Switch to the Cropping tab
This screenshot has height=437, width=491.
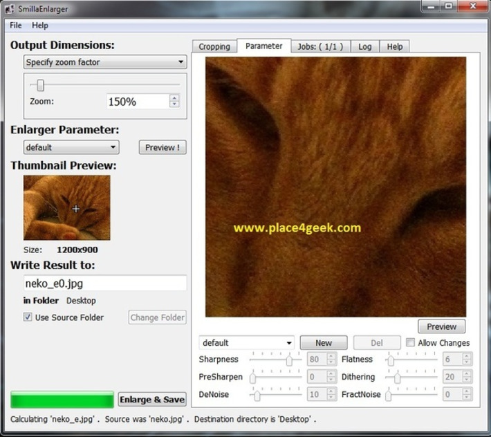point(214,46)
